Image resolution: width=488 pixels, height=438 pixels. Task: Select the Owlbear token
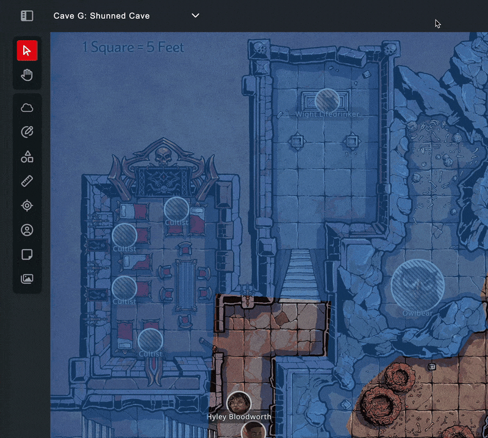point(417,286)
